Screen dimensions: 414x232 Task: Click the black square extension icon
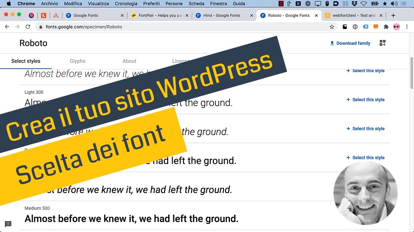[x=345, y=27]
